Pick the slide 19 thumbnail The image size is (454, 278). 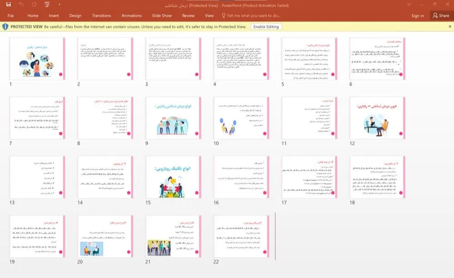point(37,236)
